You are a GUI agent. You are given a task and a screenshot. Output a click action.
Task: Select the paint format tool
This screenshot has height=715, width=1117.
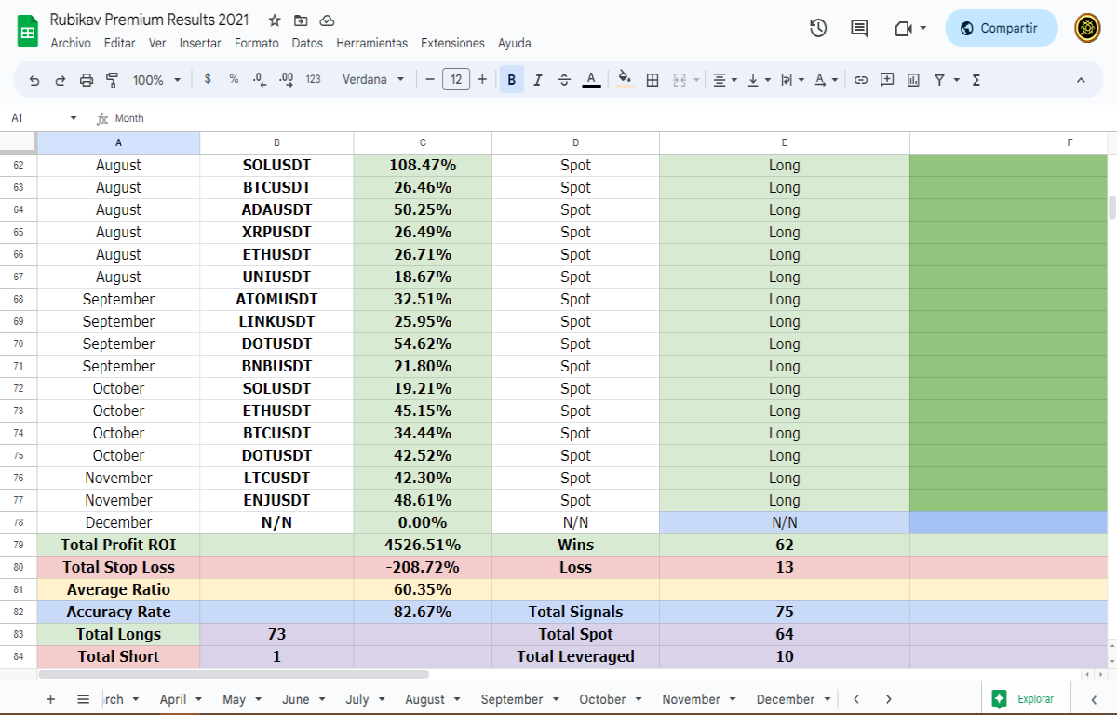(113, 80)
